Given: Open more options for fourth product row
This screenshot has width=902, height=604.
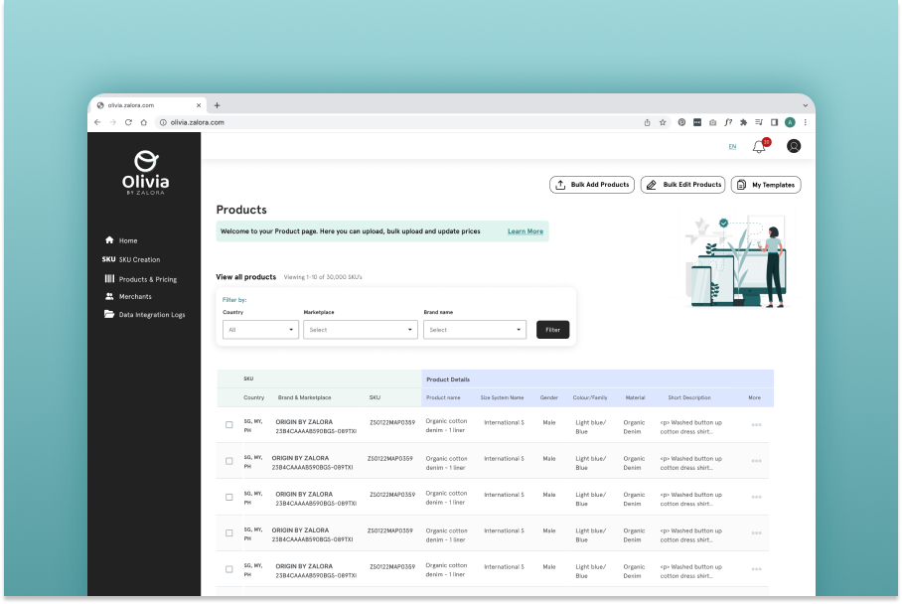Looking at the screenshot, I should click(x=756, y=533).
